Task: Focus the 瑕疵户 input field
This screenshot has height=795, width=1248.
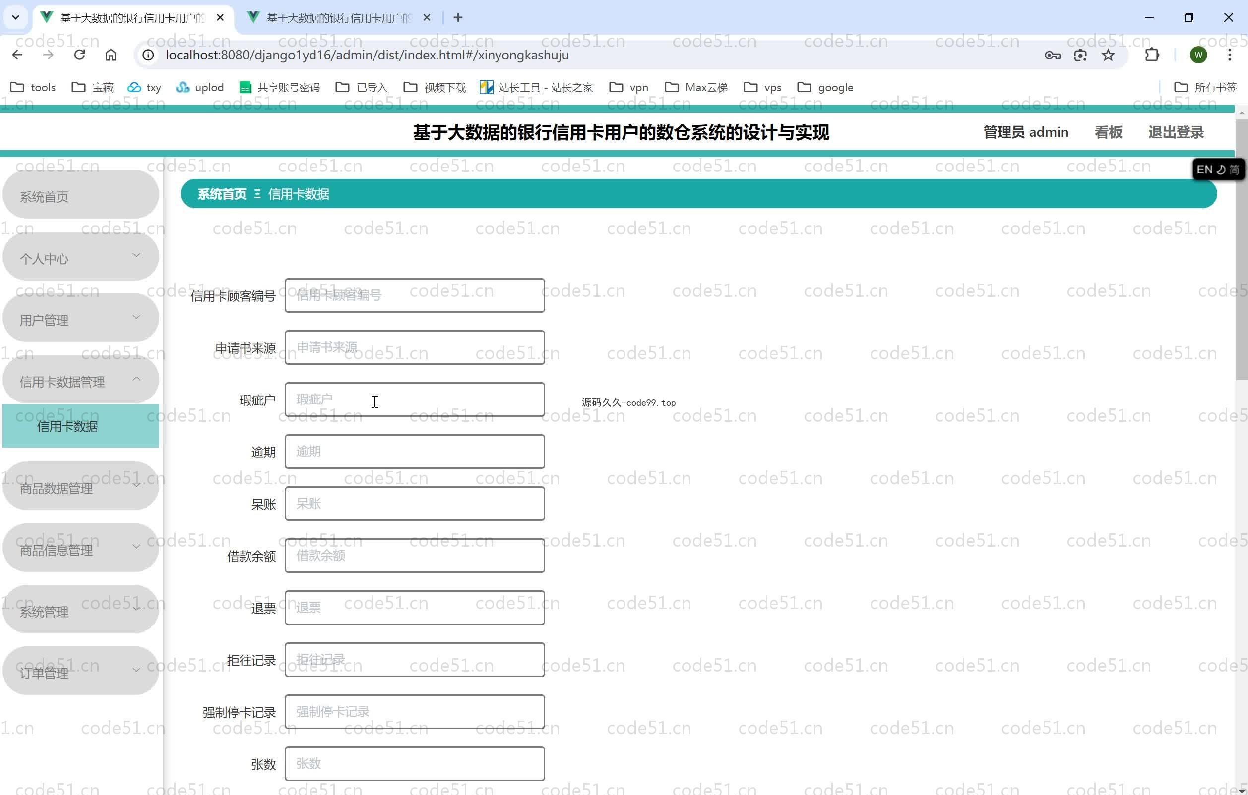Action: coord(415,399)
